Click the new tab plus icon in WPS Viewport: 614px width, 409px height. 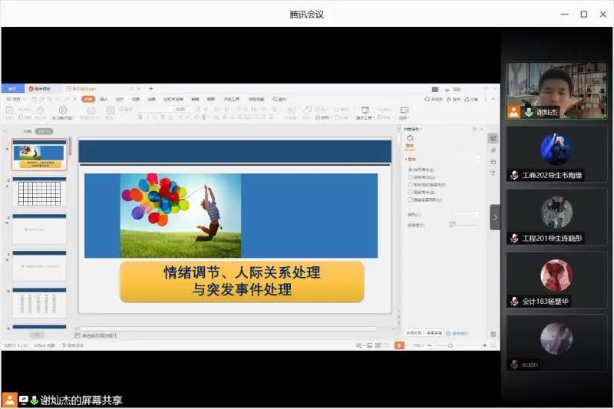click(150, 89)
